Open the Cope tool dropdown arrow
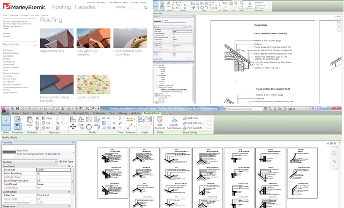The width and height of the screenshot is (344, 208). tap(54, 118)
